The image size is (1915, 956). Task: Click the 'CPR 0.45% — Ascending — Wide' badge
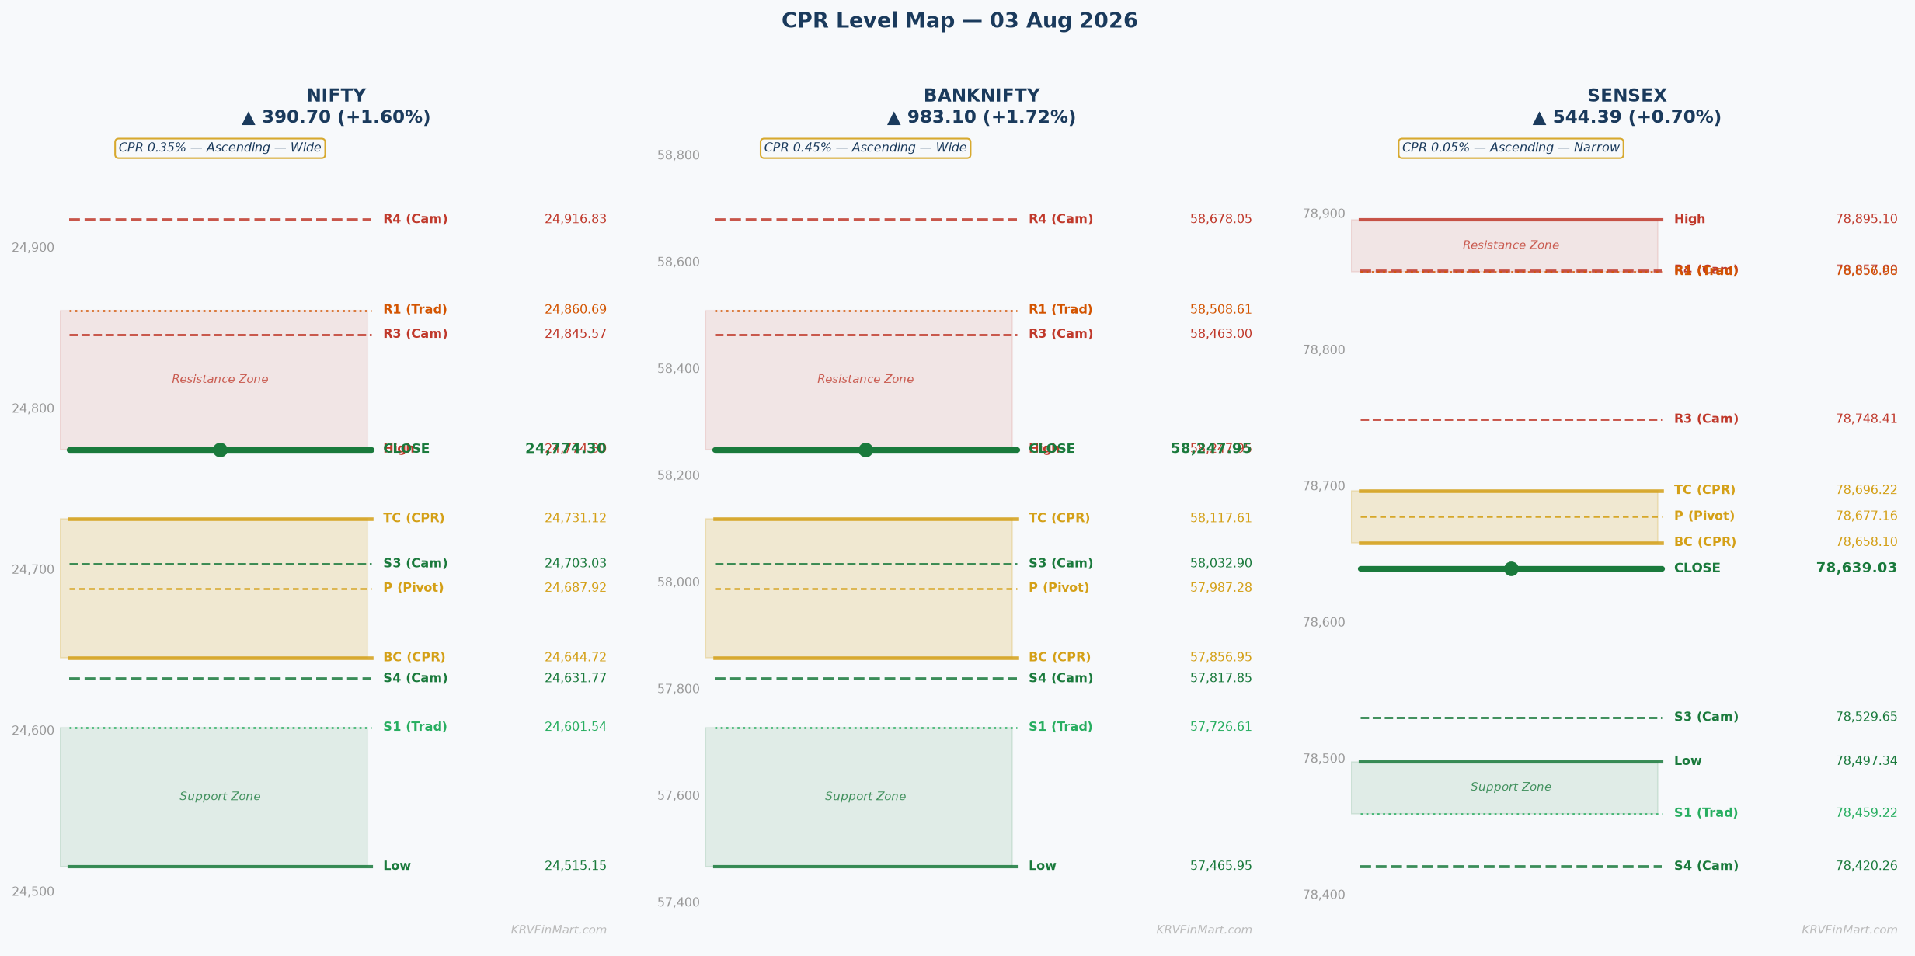[865, 148]
